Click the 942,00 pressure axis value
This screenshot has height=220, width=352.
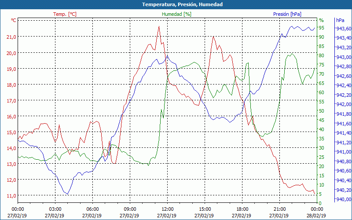(x=344, y=104)
